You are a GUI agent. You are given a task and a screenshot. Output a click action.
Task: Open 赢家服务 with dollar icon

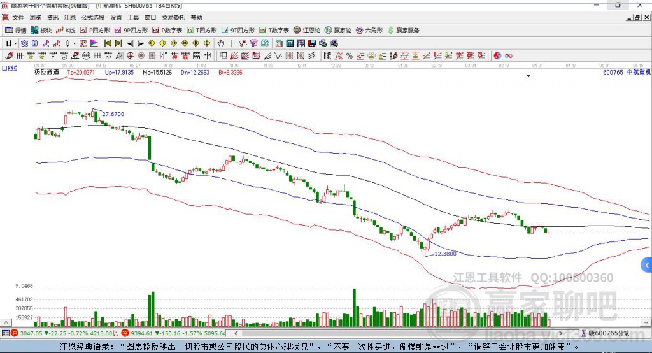tap(403, 31)
